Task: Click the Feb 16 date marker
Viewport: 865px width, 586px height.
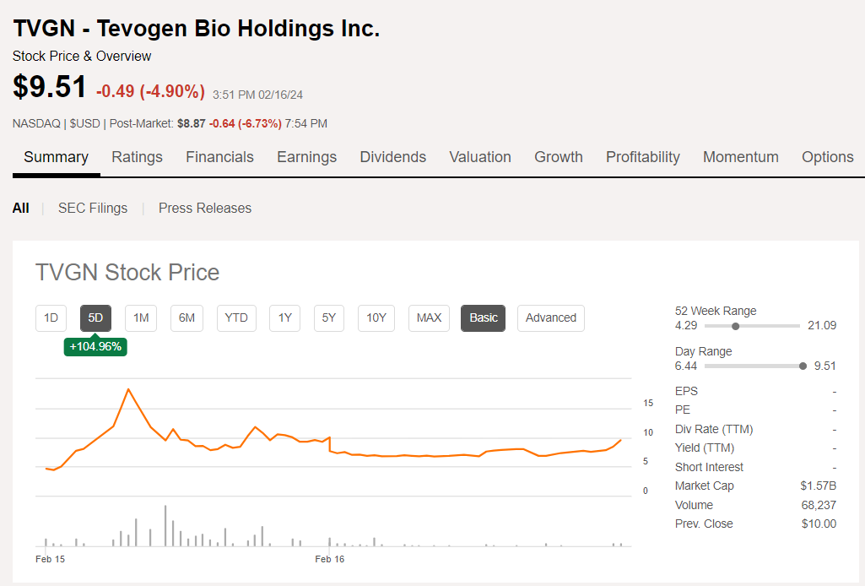Action: point(329,559)
